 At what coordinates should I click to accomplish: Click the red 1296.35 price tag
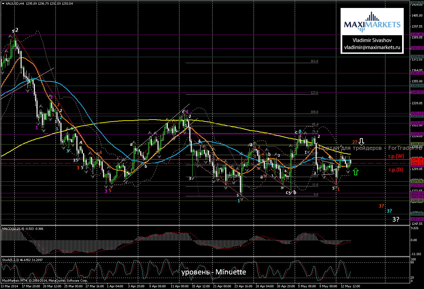(417, 159)
